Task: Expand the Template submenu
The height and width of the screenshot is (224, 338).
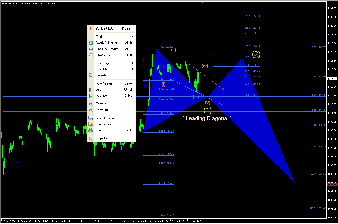Action: tap(111, 69)
